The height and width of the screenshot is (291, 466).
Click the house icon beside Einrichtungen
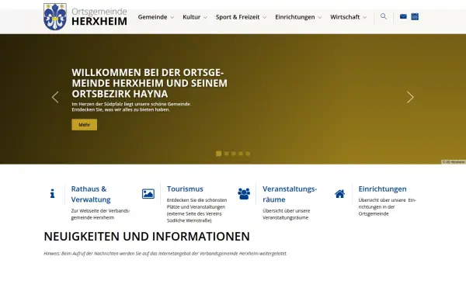tap(339, 193)
